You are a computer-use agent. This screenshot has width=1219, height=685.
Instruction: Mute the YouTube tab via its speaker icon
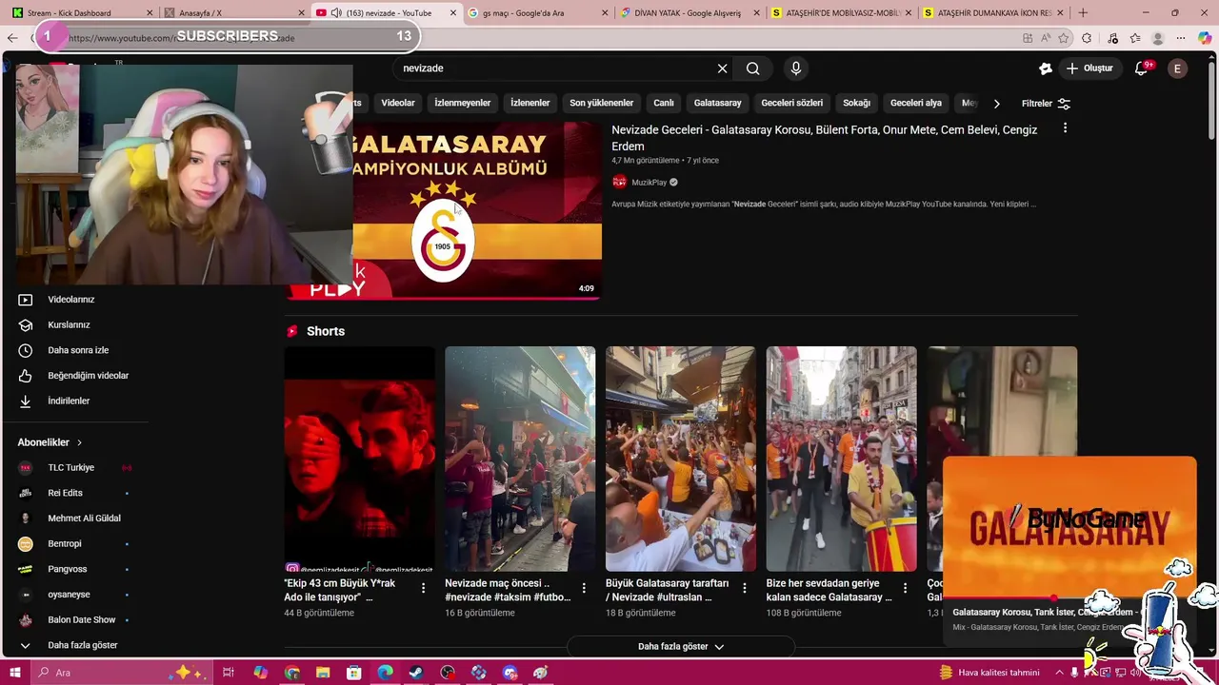(x=335, y=13)
